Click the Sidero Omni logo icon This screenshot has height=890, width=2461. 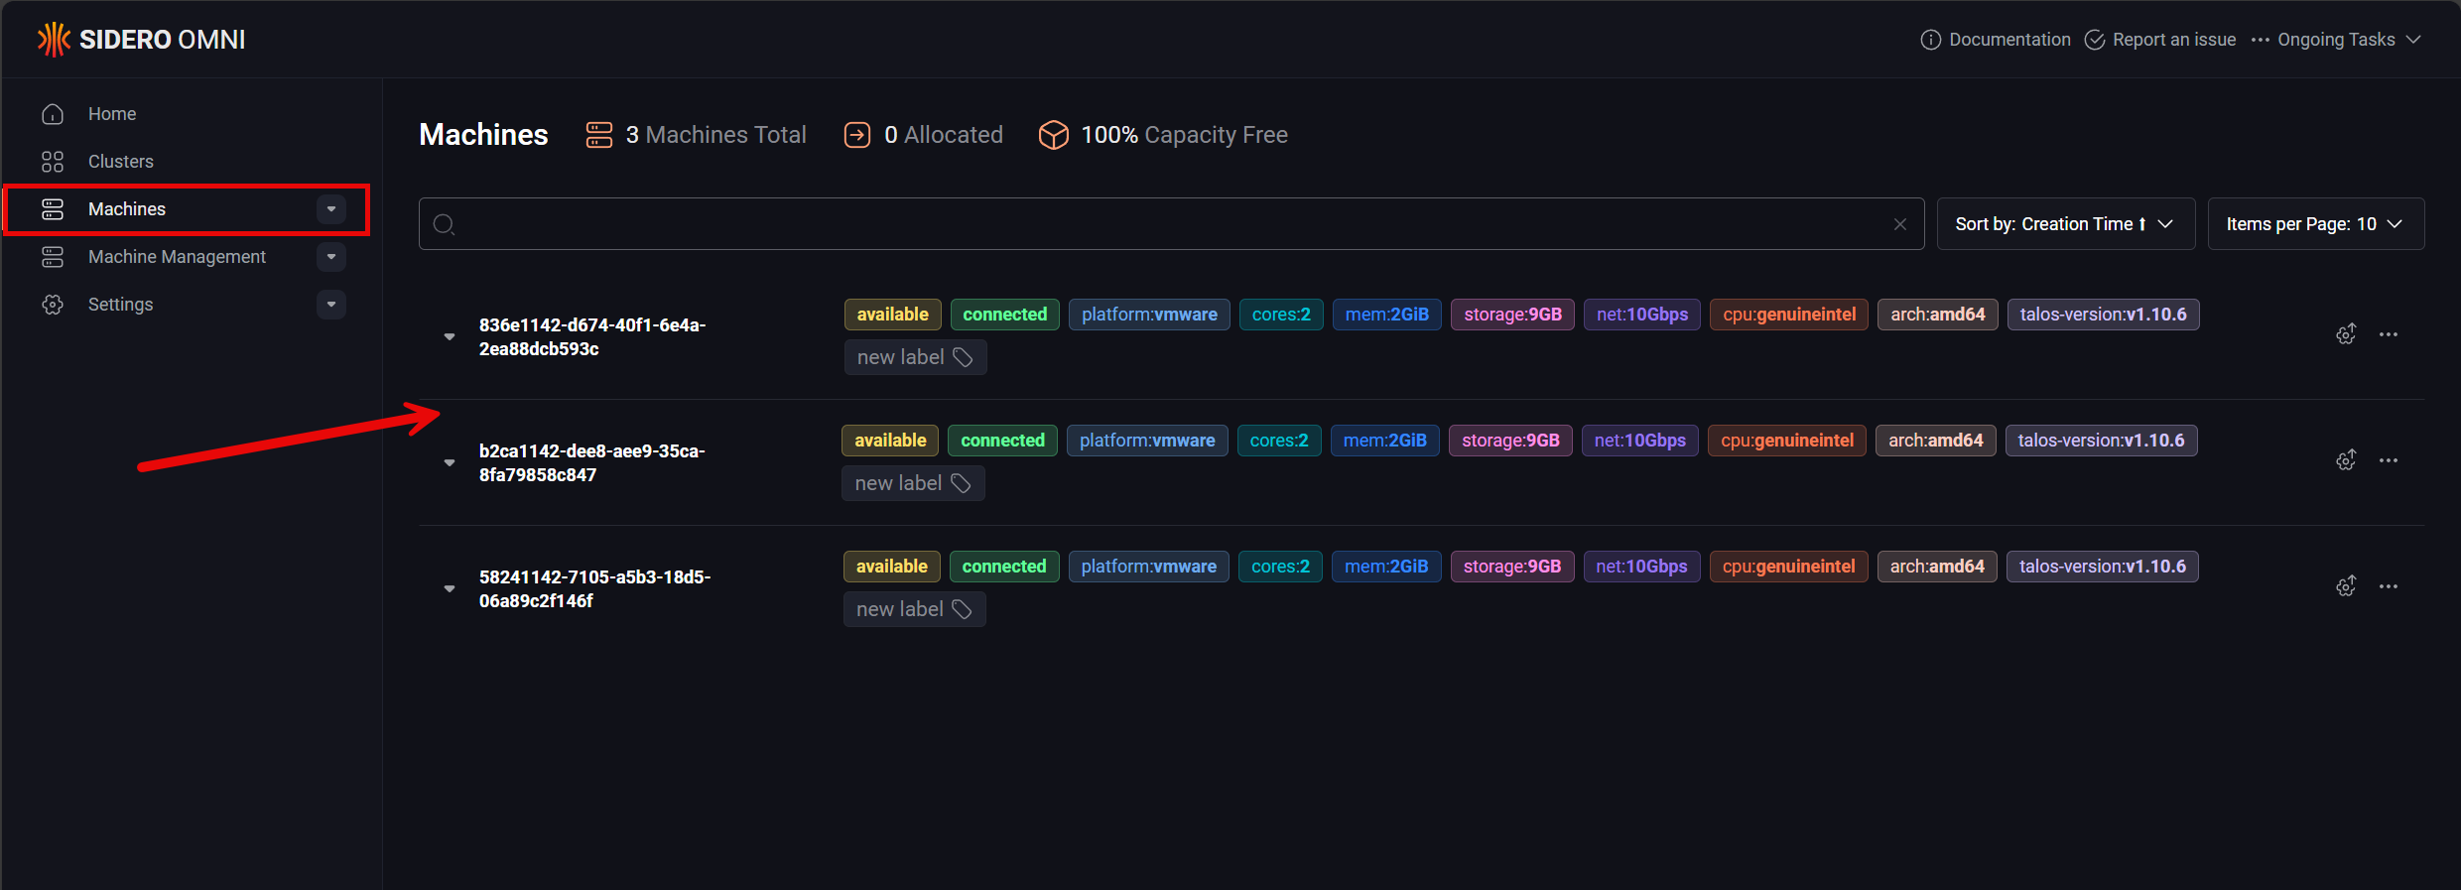[x=54, y=40]
